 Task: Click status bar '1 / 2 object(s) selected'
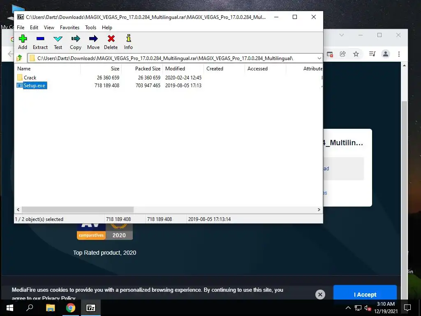coord(39,219)
